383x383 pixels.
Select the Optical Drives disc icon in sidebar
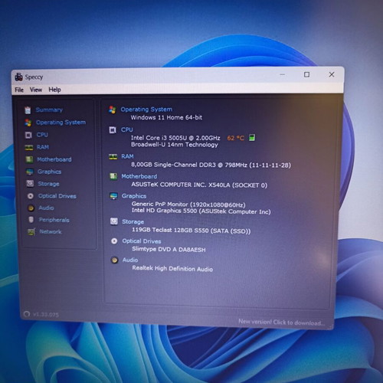tap(31, 196)
